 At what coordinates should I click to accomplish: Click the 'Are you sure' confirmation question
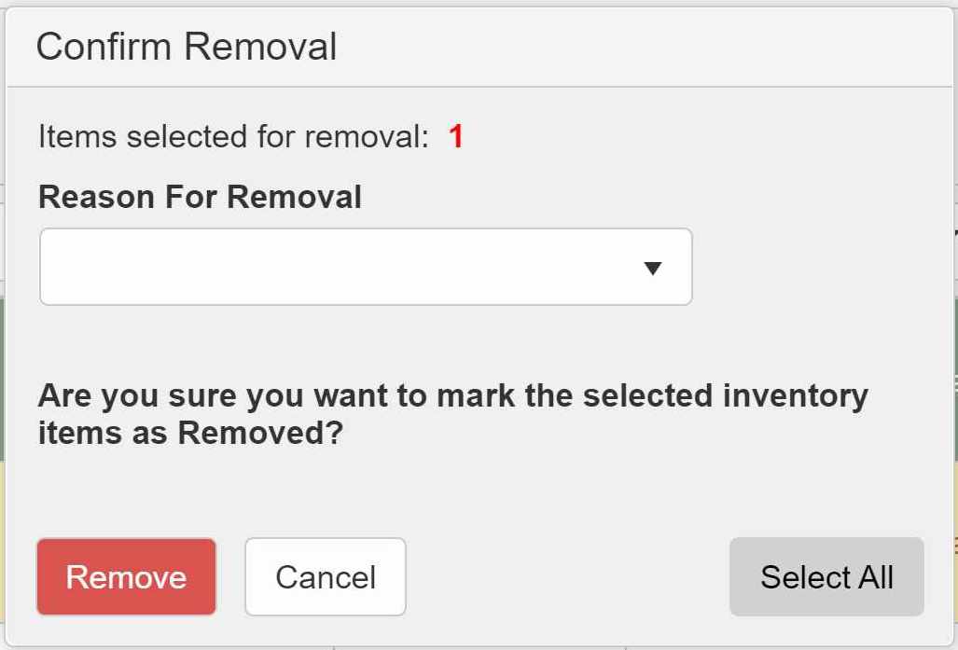tap(452, 395)
